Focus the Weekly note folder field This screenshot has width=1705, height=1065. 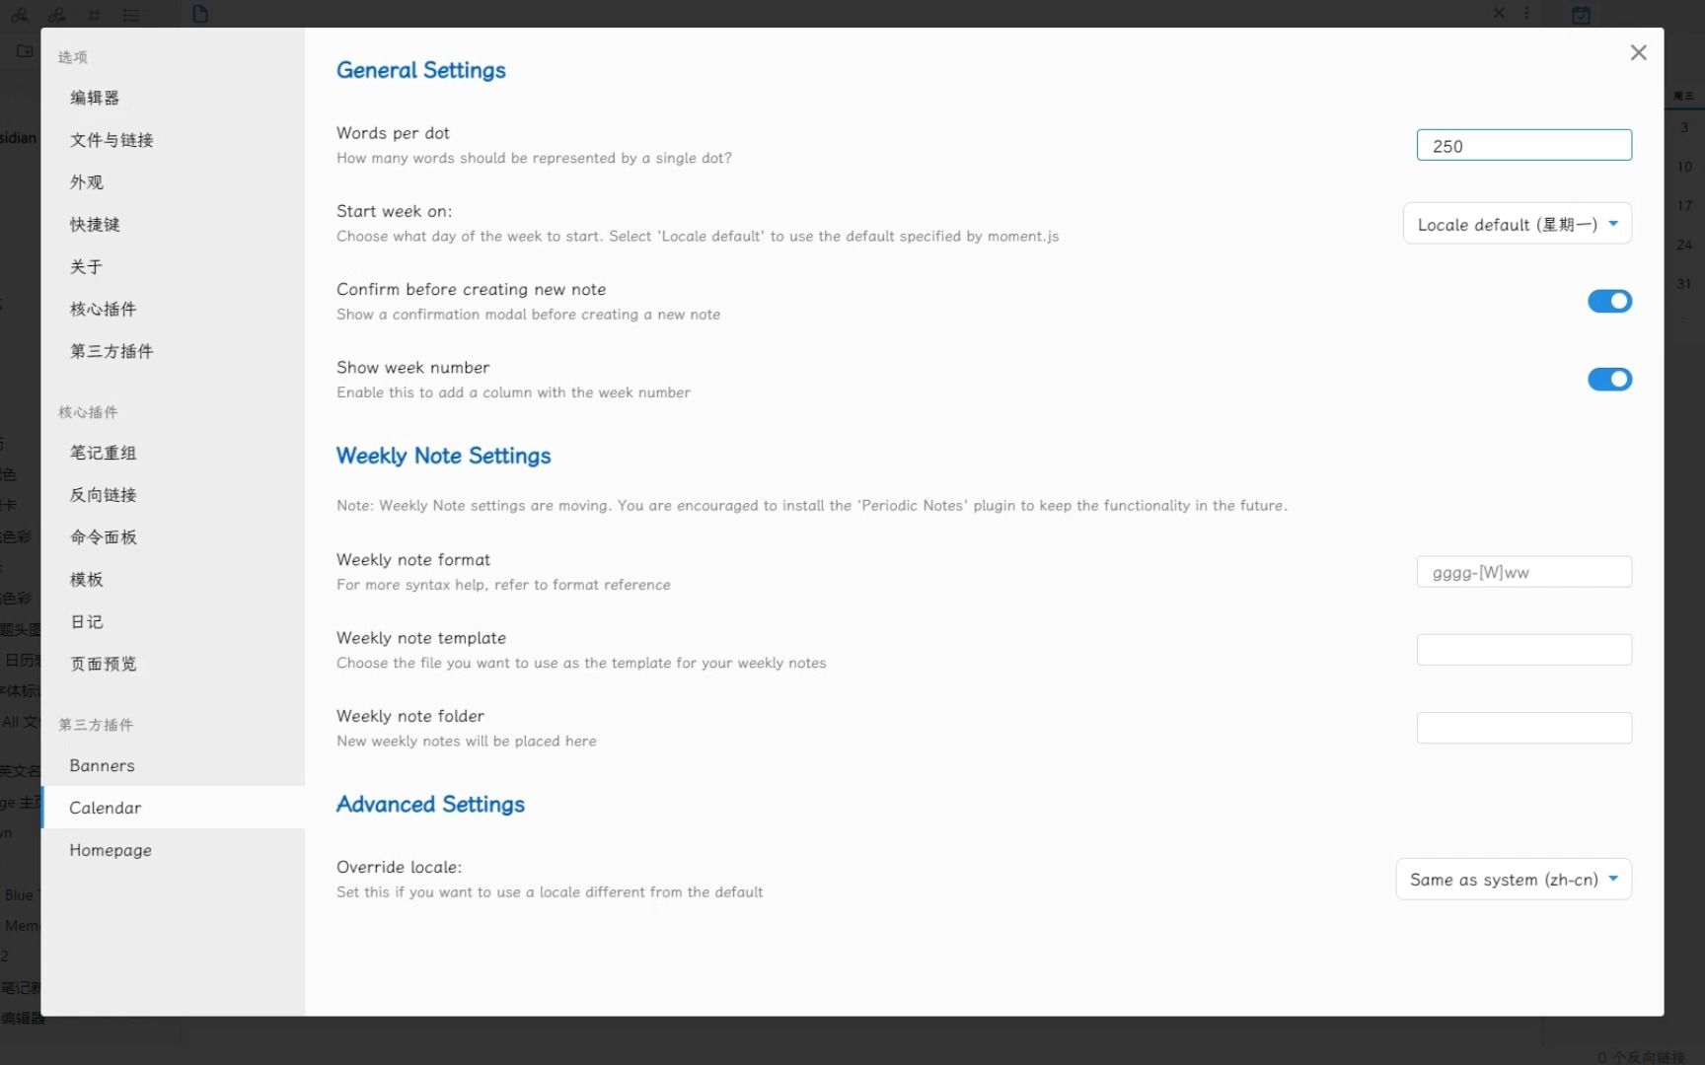(1523, 728)
